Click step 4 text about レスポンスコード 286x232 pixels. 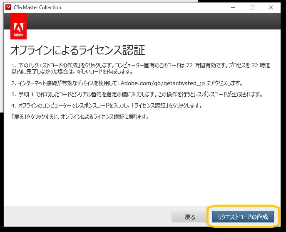coord(107,105)
